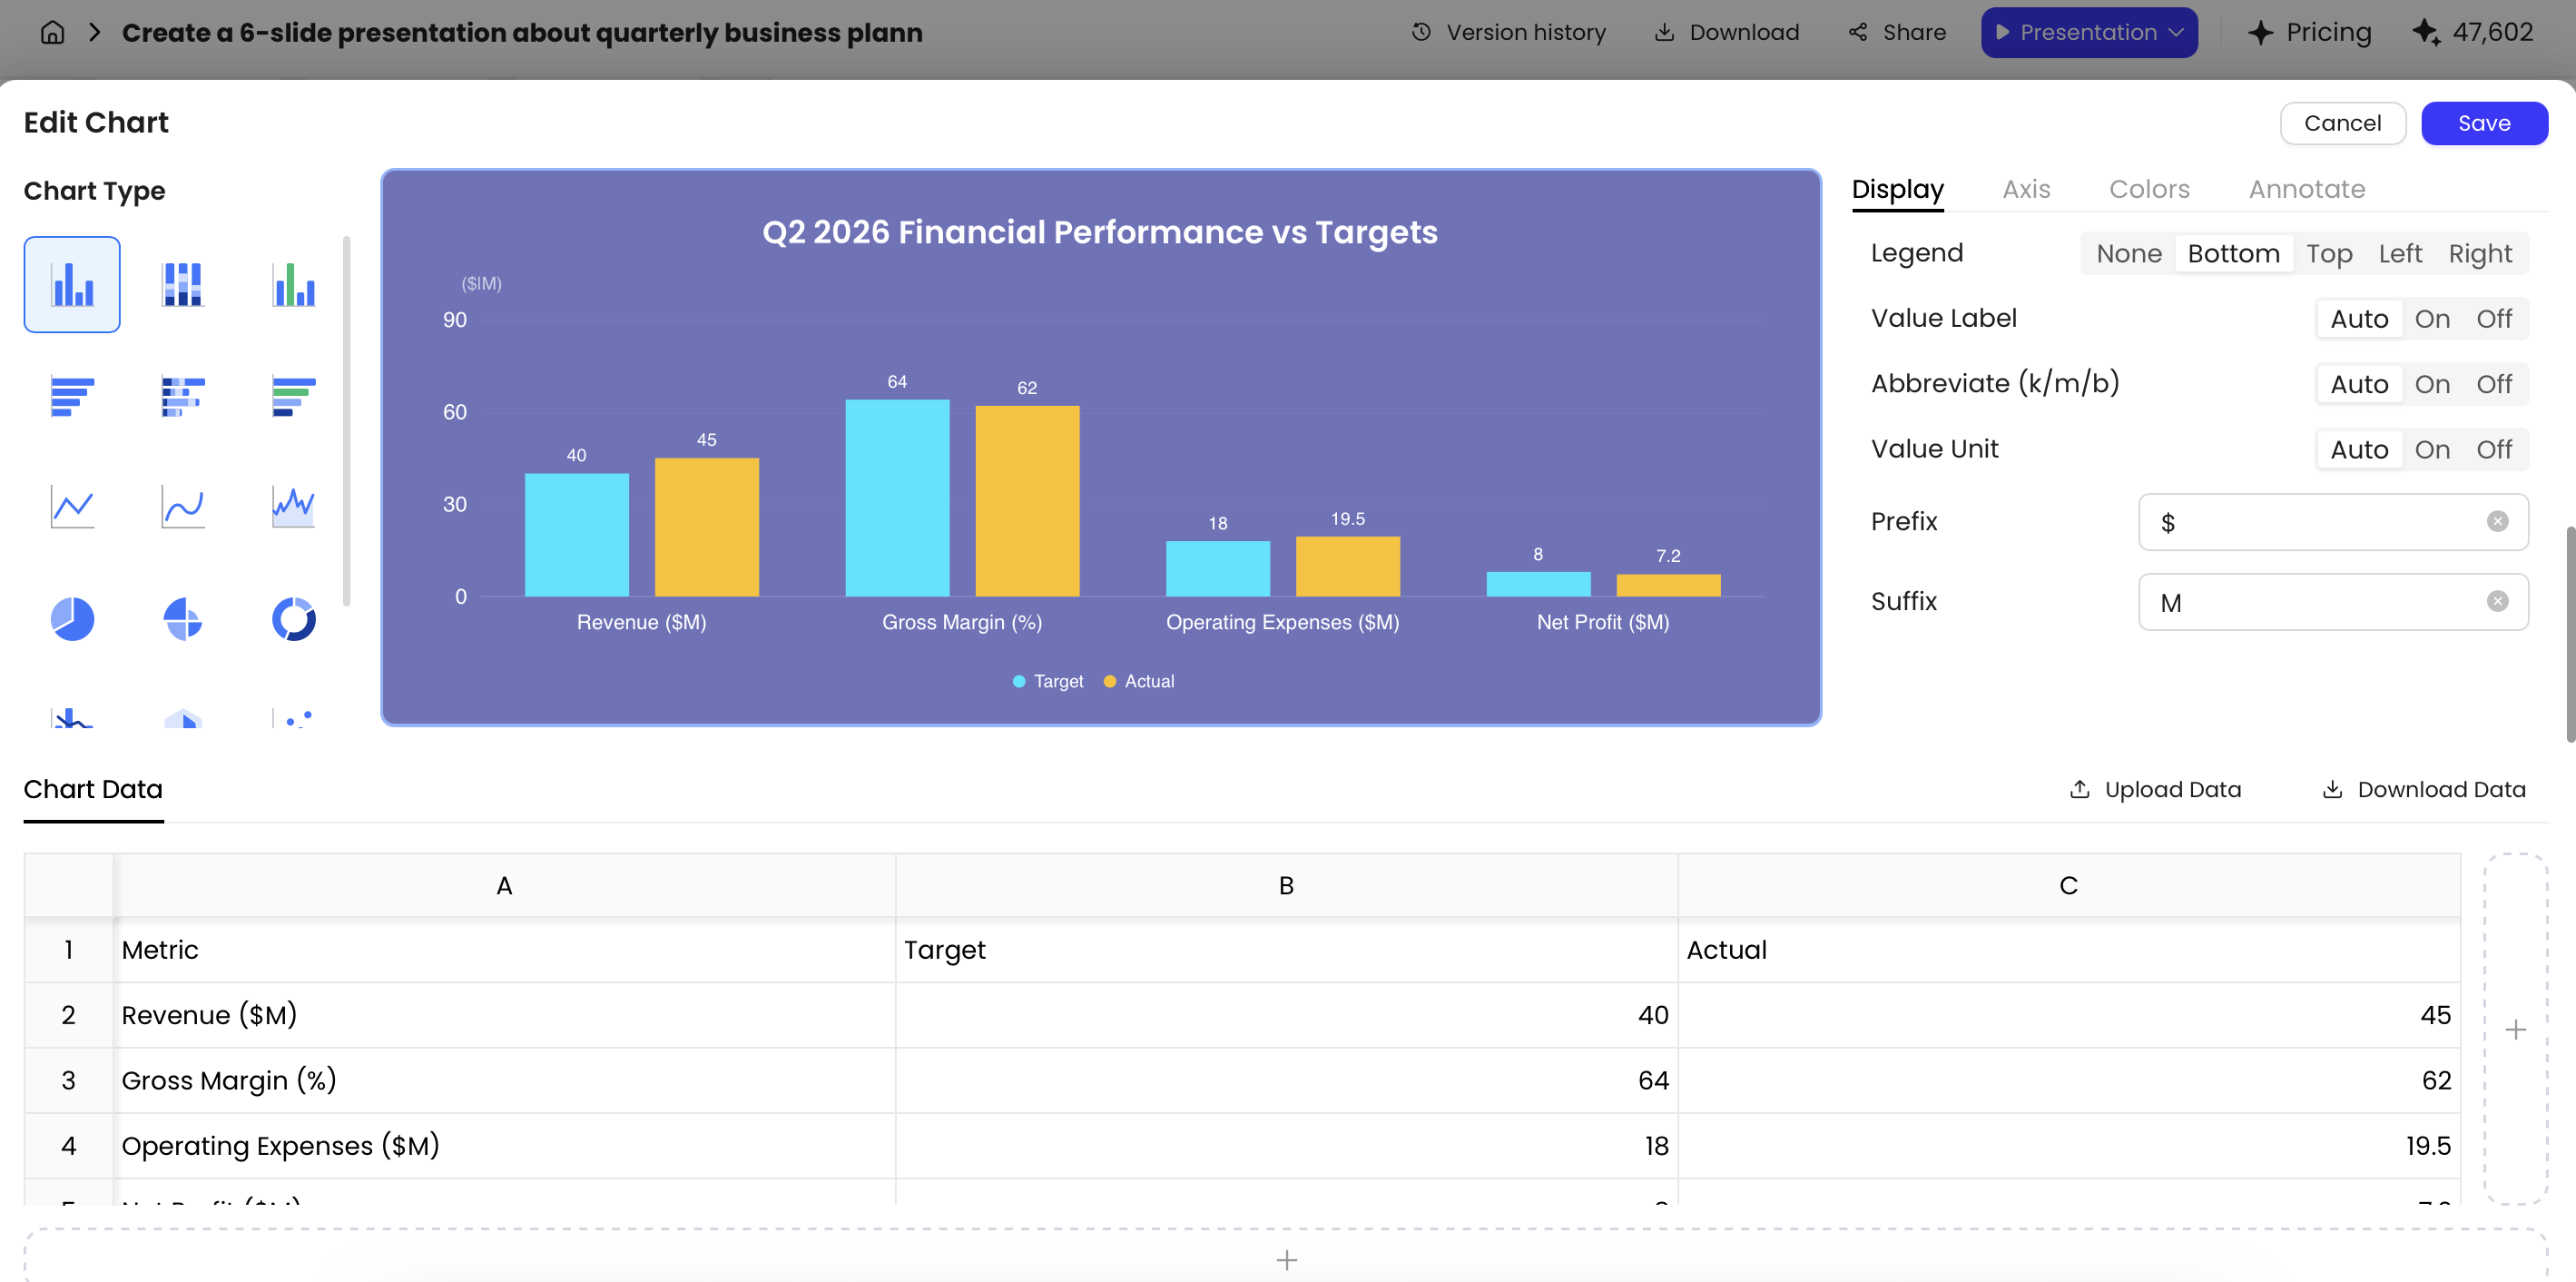Viewport: 2576px width, 1282px height.
Task: Select column B header
Action: [1286, 885]
